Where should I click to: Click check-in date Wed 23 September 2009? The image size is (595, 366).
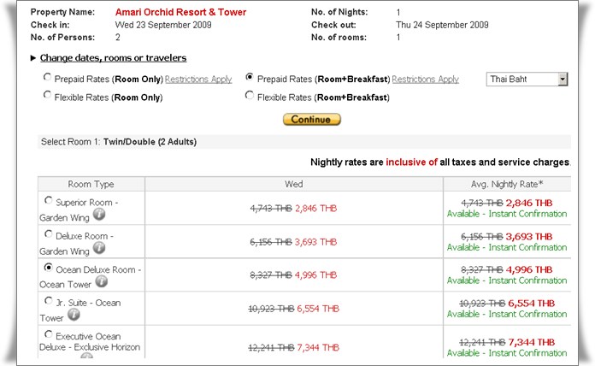tap(163, 25)
